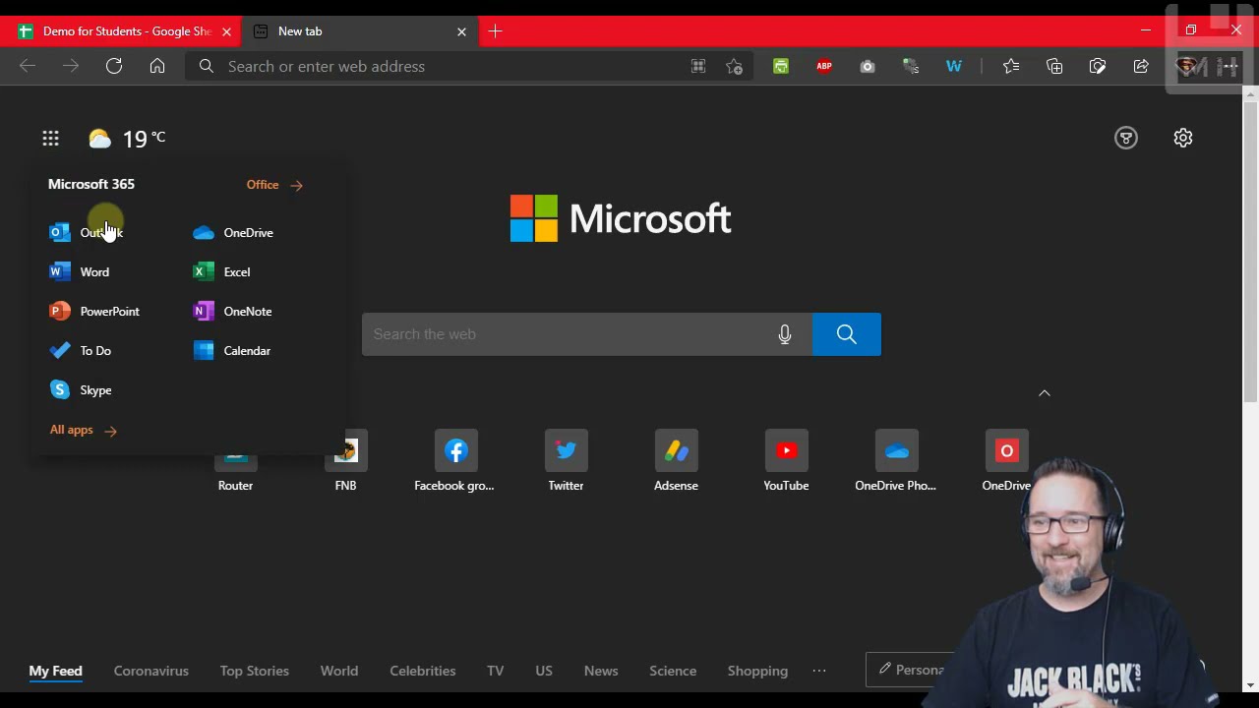Switch to the TV feed tab
Viewport: 1259px width, 708px height.
click(495, 671)
